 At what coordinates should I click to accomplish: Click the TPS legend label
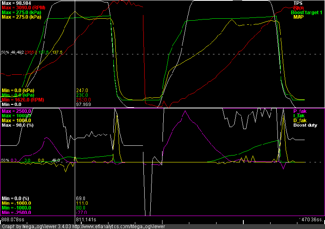298,3
